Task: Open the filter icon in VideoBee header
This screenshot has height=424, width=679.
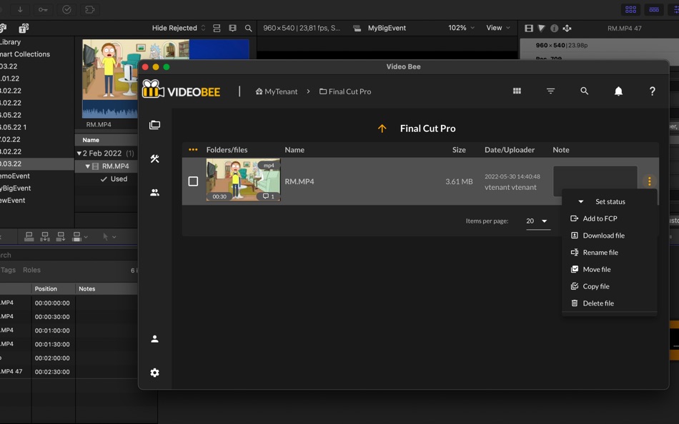Action: click(x=550, y=91)
